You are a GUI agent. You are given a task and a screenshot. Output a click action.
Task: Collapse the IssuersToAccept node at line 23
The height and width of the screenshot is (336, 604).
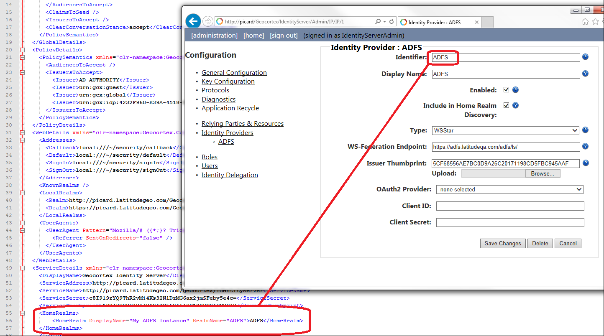22,72
